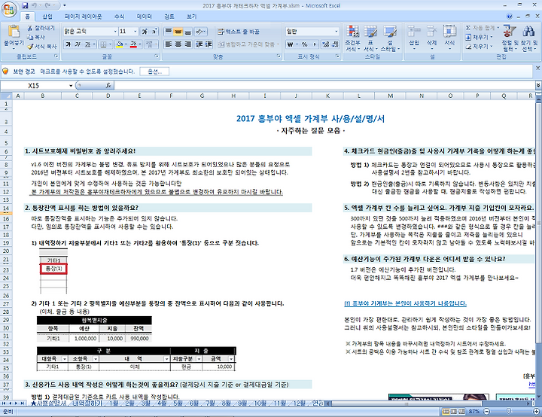Apply comma style formatting

(315, 44)
